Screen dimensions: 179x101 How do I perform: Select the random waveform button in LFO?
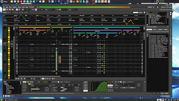click(x=86, y=89)
